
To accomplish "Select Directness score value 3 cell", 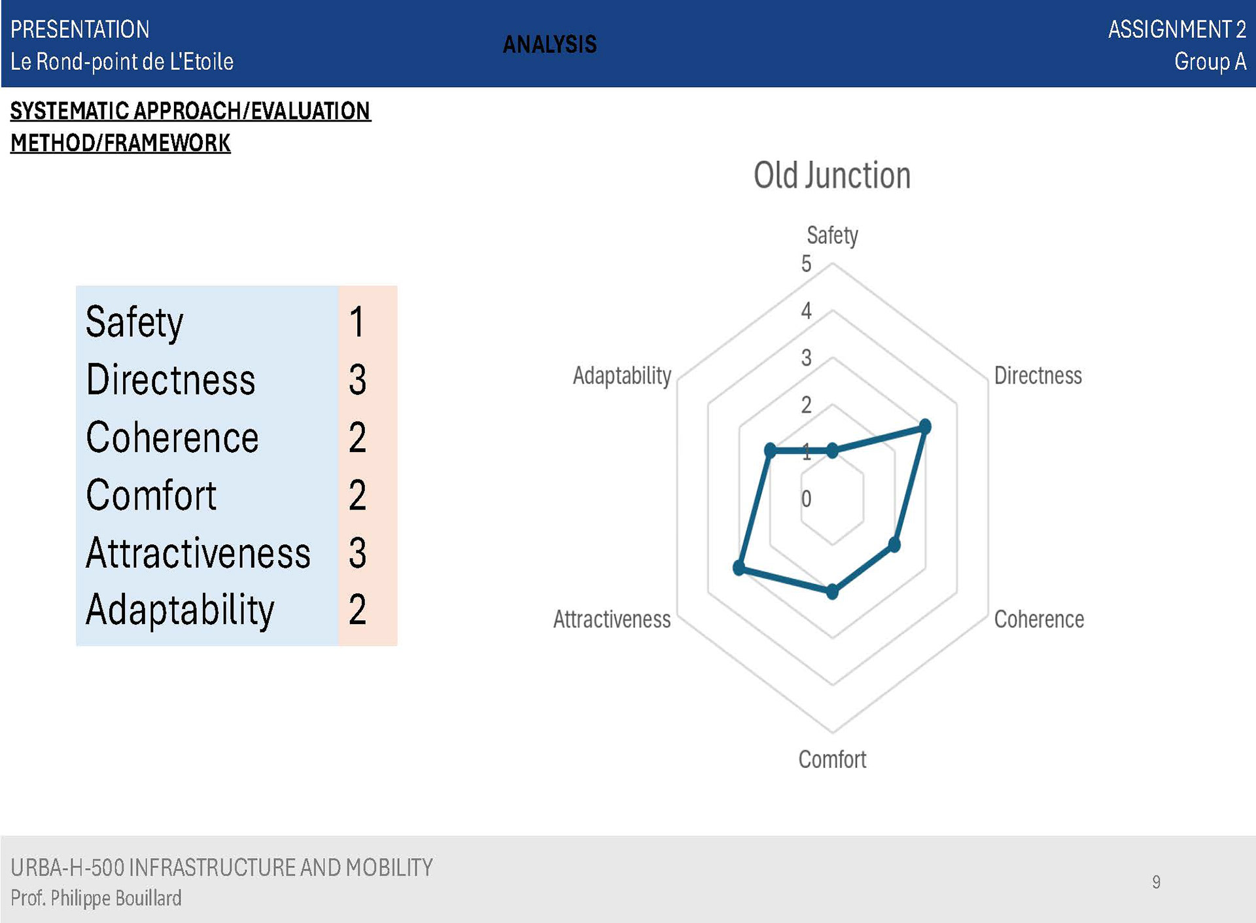I will click(x=357, y=379).
